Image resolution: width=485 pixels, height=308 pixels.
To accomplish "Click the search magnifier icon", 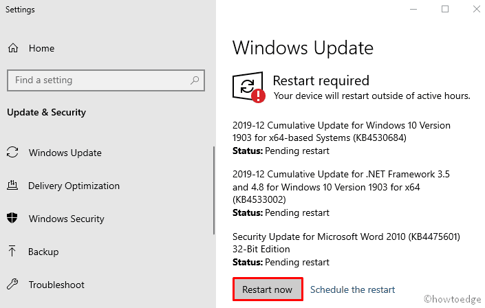I will click(x=195, y=80).
